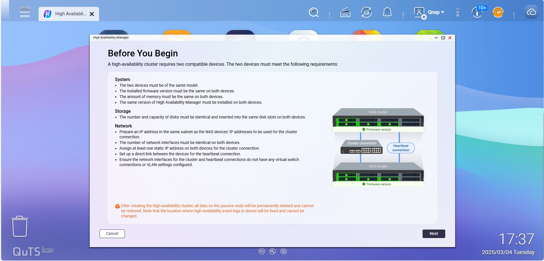This screenshot has width=544, height=261.
Task: Click the Cluster connection switch in diagram
Action: [x=362, y=147]
